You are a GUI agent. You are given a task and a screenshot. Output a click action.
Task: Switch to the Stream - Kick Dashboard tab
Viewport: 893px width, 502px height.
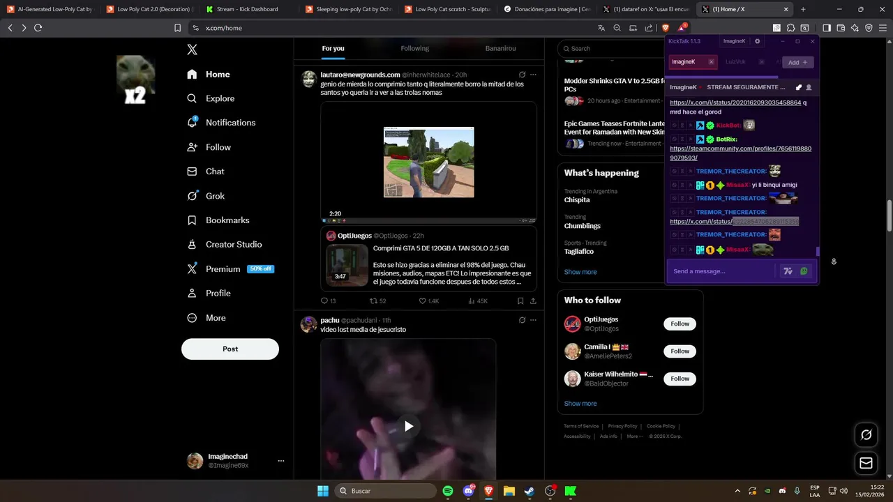click(247, 9)
